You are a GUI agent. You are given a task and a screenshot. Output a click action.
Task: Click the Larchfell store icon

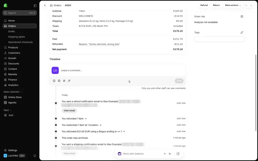[x=6, y=155]
